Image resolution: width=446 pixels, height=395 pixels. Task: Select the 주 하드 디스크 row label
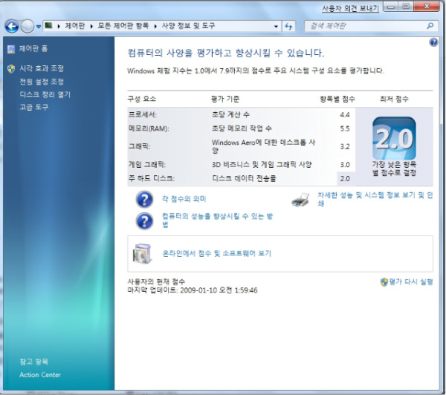(x=152, y=178)
